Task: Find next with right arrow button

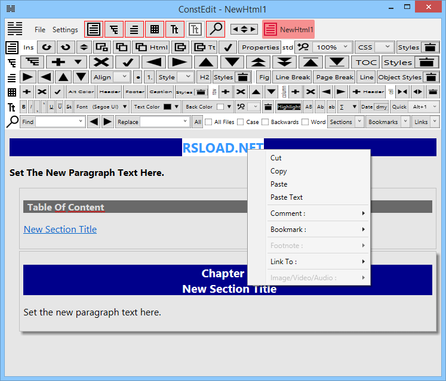Action: pos(107,122)
